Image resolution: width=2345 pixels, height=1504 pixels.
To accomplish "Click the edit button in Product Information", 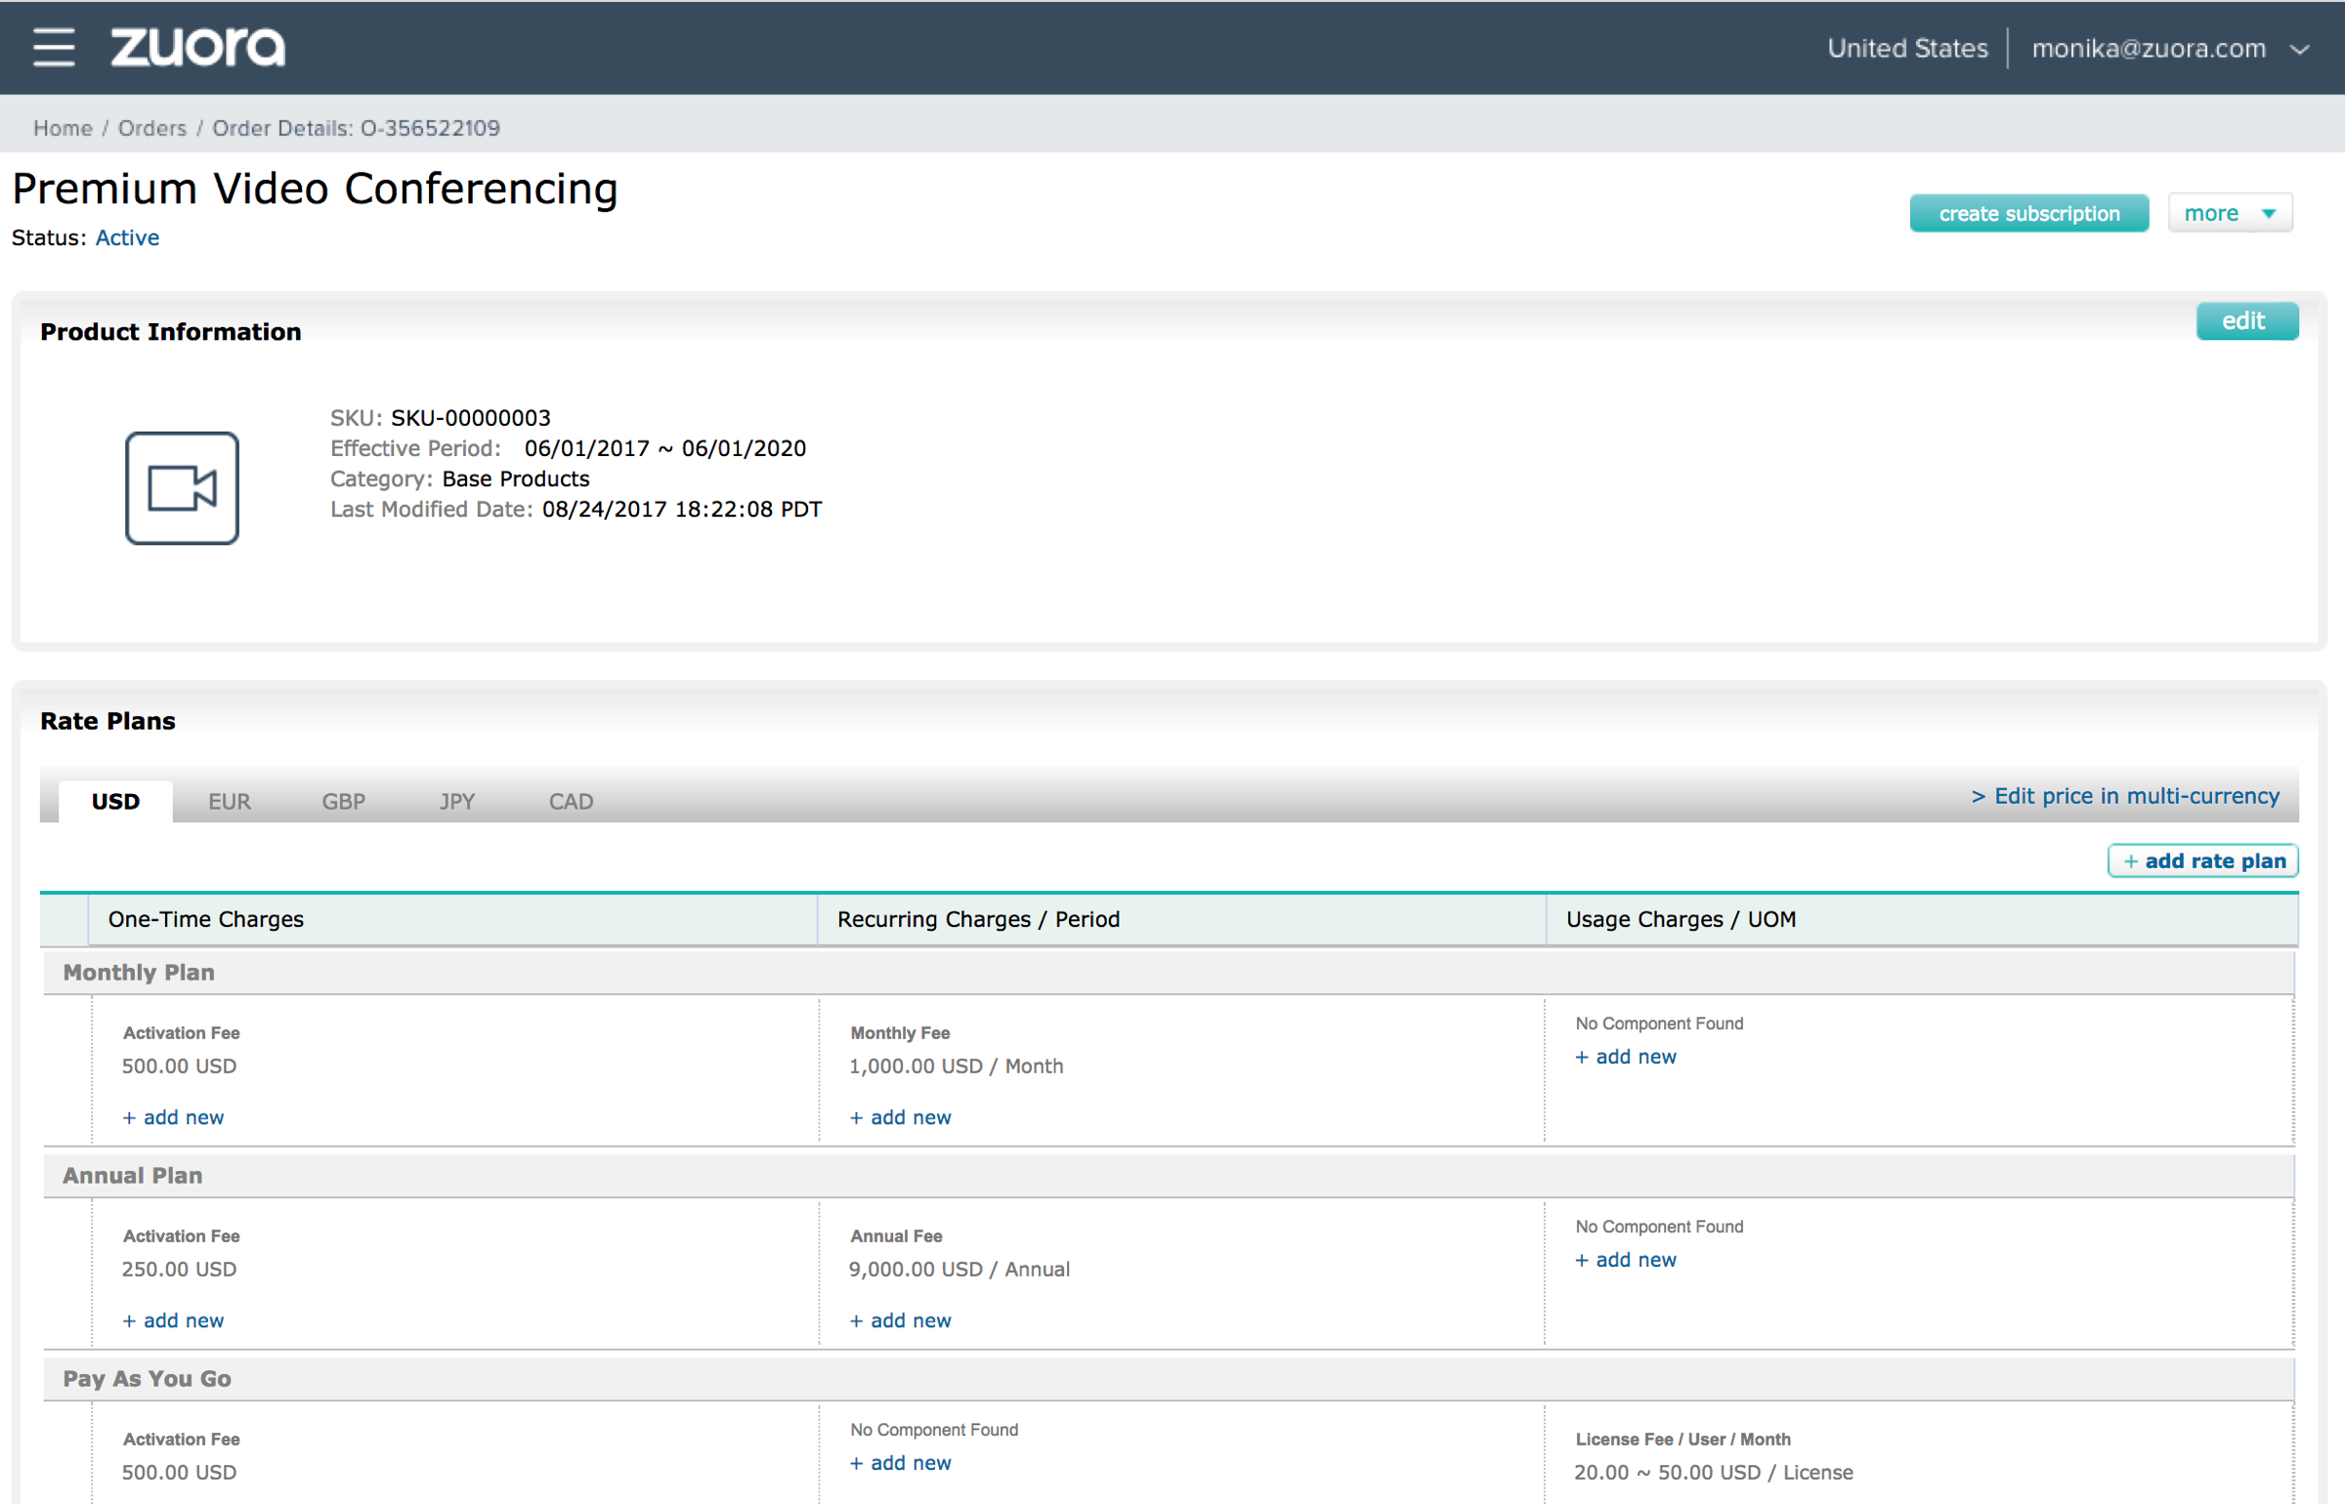I will 2245,321.
